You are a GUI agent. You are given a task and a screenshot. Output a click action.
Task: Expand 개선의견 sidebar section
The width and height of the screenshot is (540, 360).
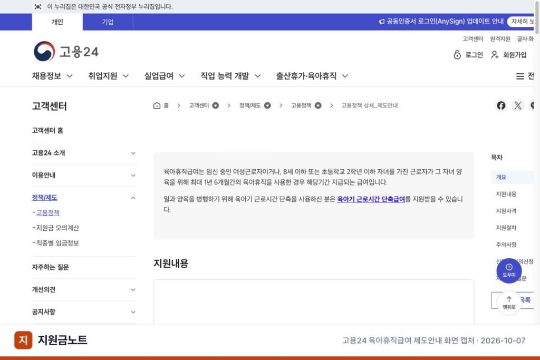pos(133,289)
